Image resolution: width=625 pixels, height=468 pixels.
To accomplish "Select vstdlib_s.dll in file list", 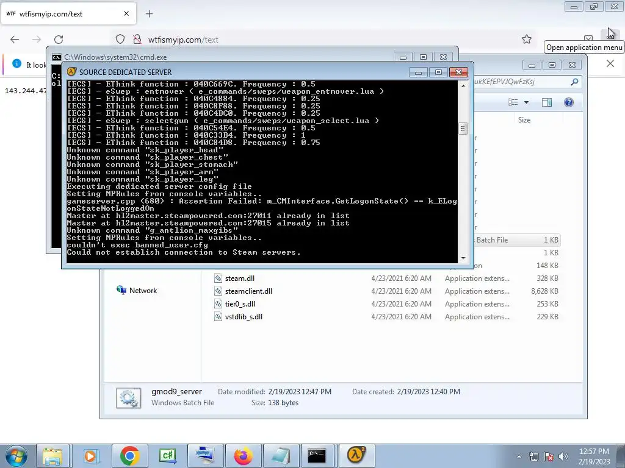I will tap(244, 317).
